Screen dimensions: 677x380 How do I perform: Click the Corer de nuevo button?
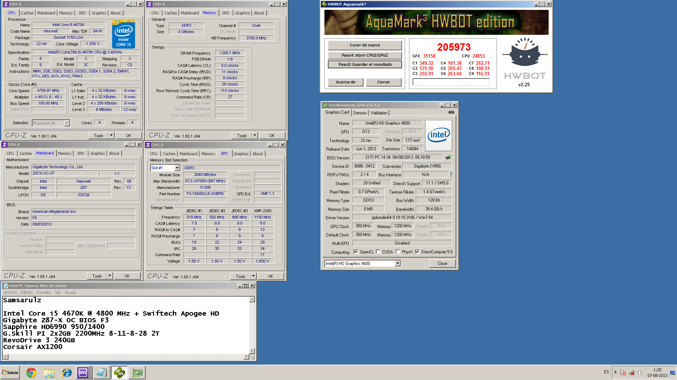(x=365, y=45)
